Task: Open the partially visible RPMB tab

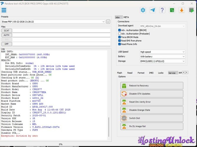Action: 180,73
